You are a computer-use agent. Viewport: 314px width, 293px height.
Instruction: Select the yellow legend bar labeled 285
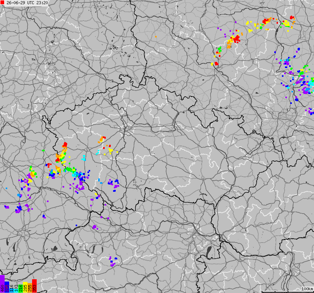click(x=25, y=287)
